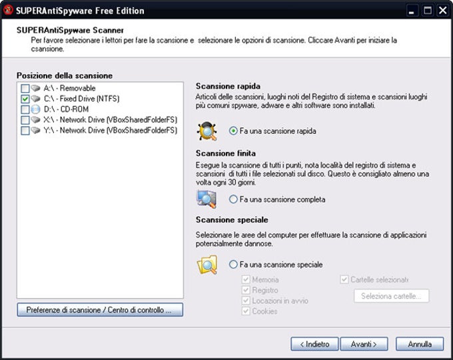Click the bug magnifier quick scan icon
Screen dimensions: 453x360
207,131
